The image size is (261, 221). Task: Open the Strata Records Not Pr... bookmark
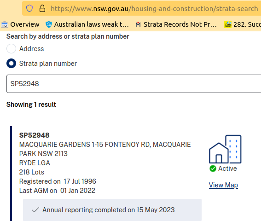[x=176, y=24]
